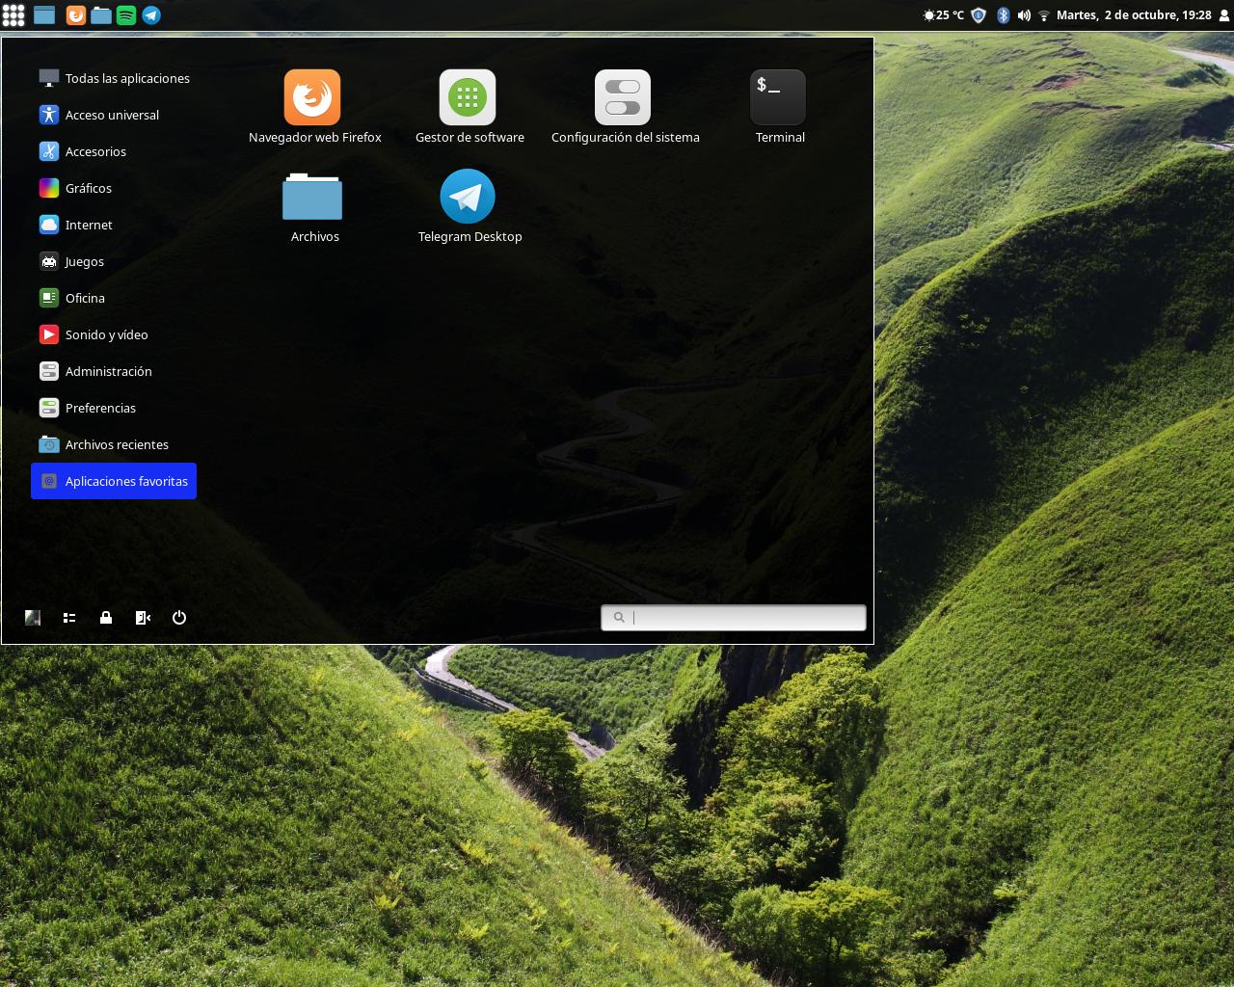Lock the screen with the padlock icon

106,618
